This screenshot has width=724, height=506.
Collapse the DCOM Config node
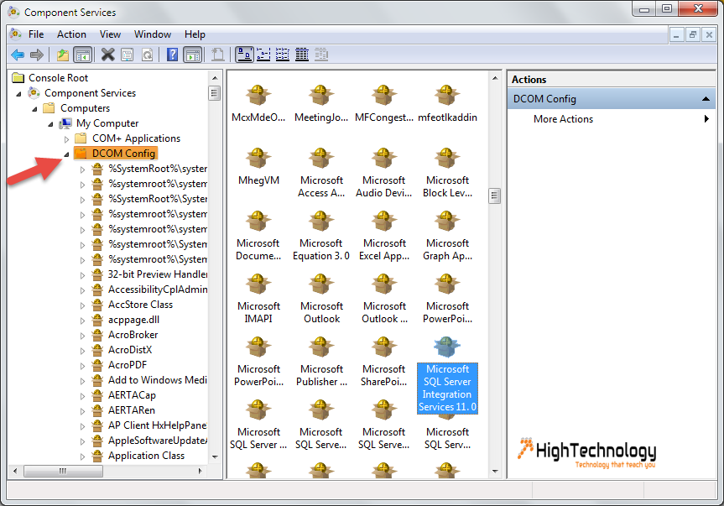pos(66,154)
